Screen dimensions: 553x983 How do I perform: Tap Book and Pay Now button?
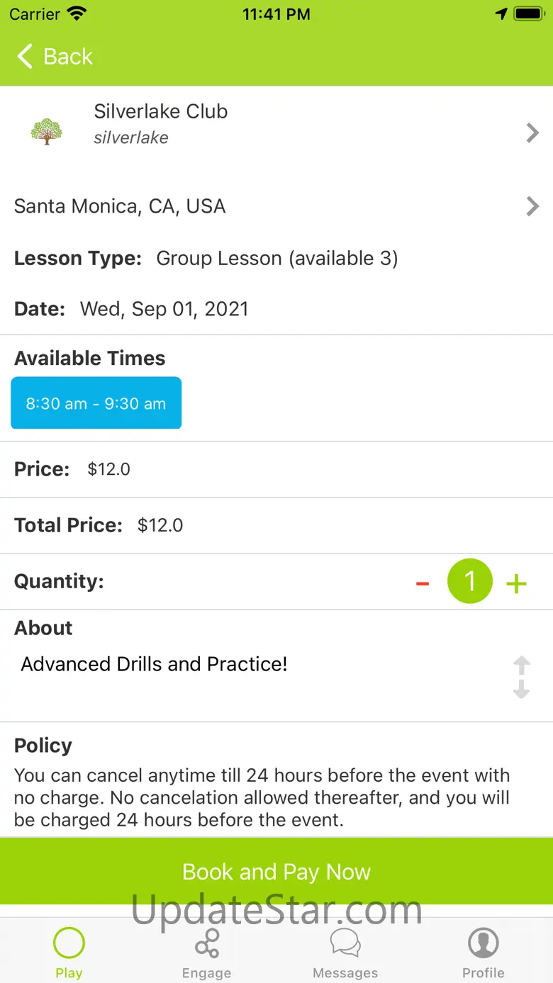[276, 871]
